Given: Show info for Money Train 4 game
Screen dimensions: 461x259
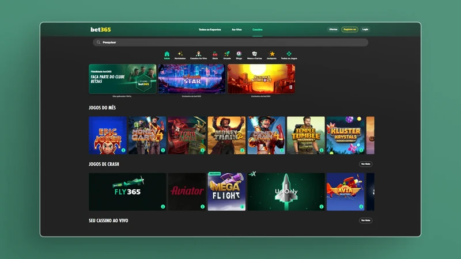Looking at the screenshot, I should click(x=282, y=150).
